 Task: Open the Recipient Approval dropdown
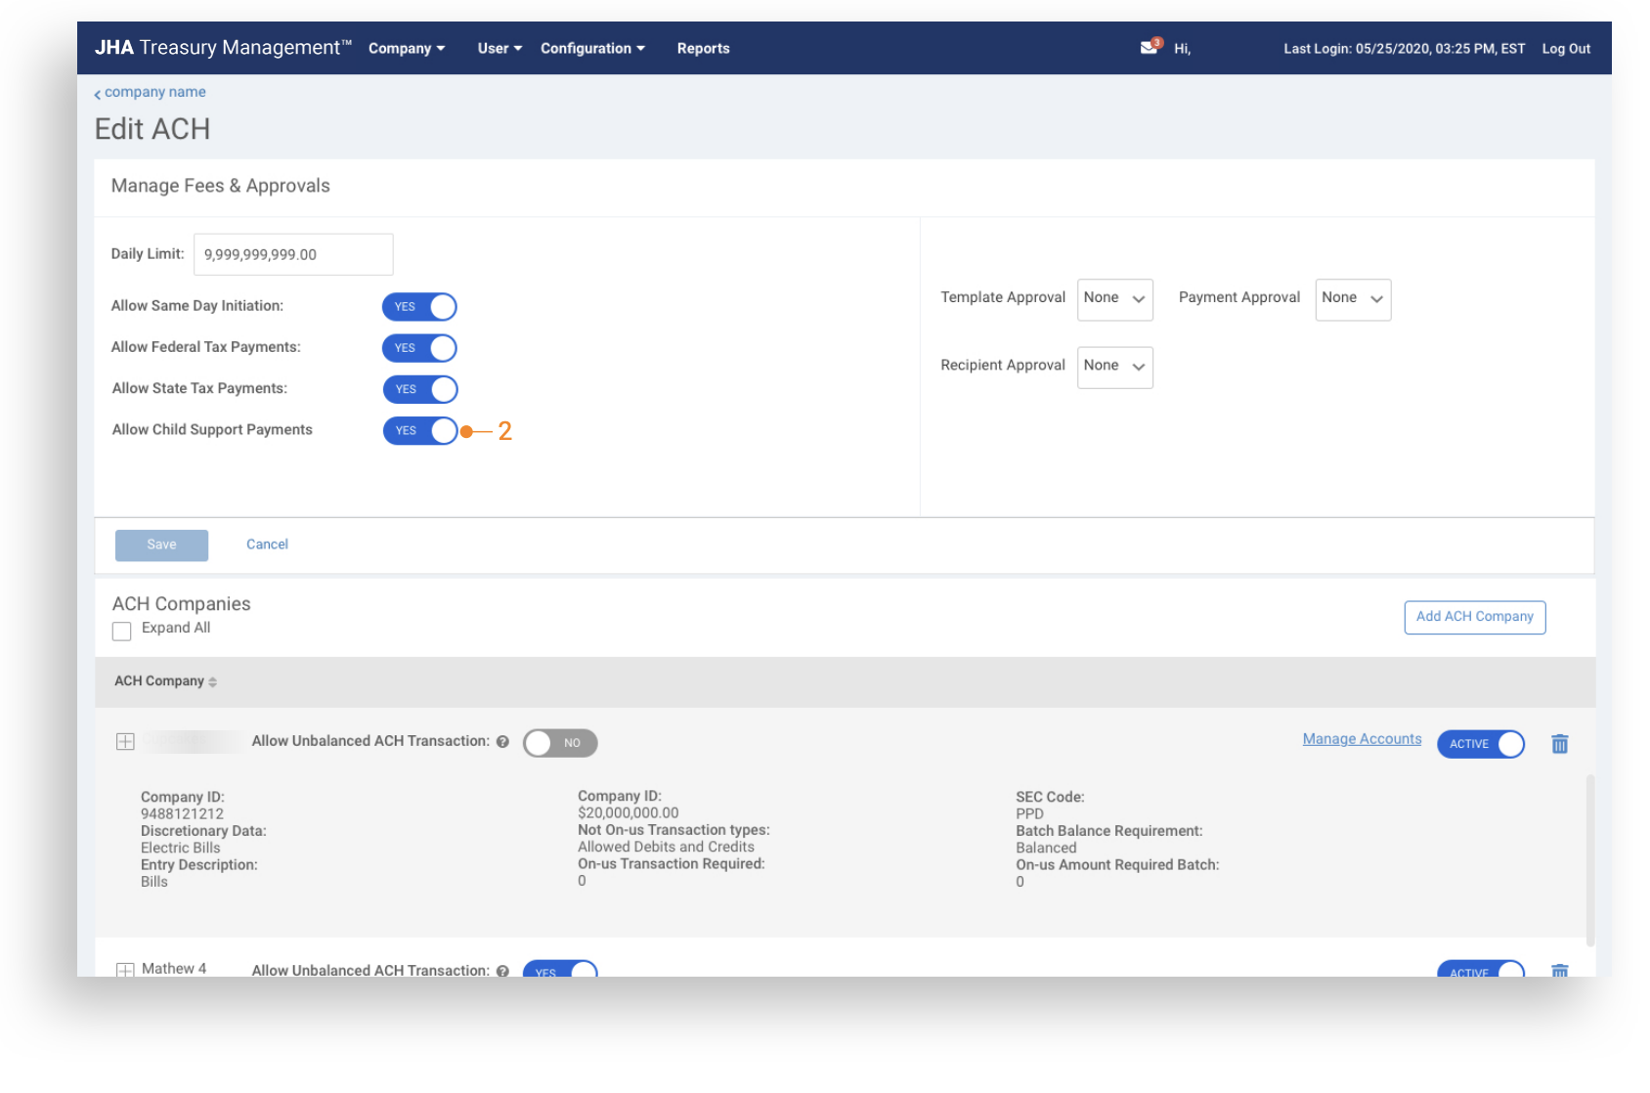pyautogui.click(x=1114, y=367)
